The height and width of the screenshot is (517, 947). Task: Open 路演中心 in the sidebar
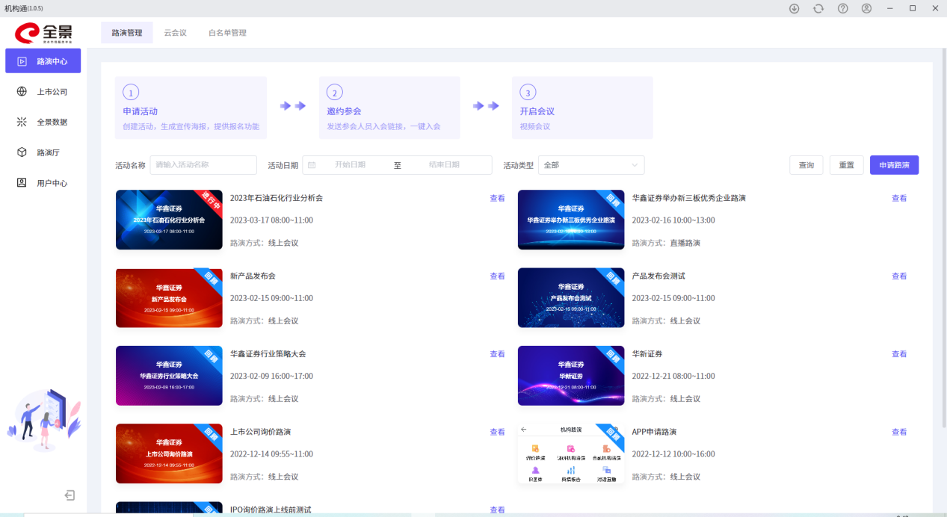pyautogui.click(x=43, y=61)
